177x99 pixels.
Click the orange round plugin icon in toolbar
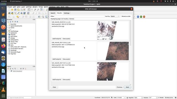(x=144, y=17)
